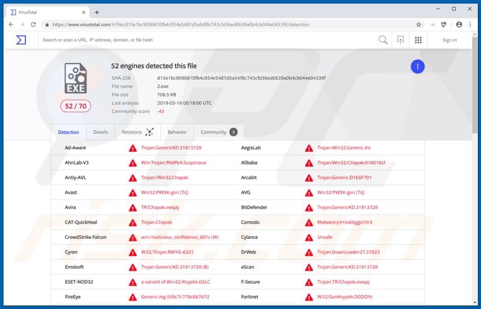This screenshot has width=481, height=309.
Task: Click Malware@#1sstibggo1ln3 result
Action: coord(345,222)
